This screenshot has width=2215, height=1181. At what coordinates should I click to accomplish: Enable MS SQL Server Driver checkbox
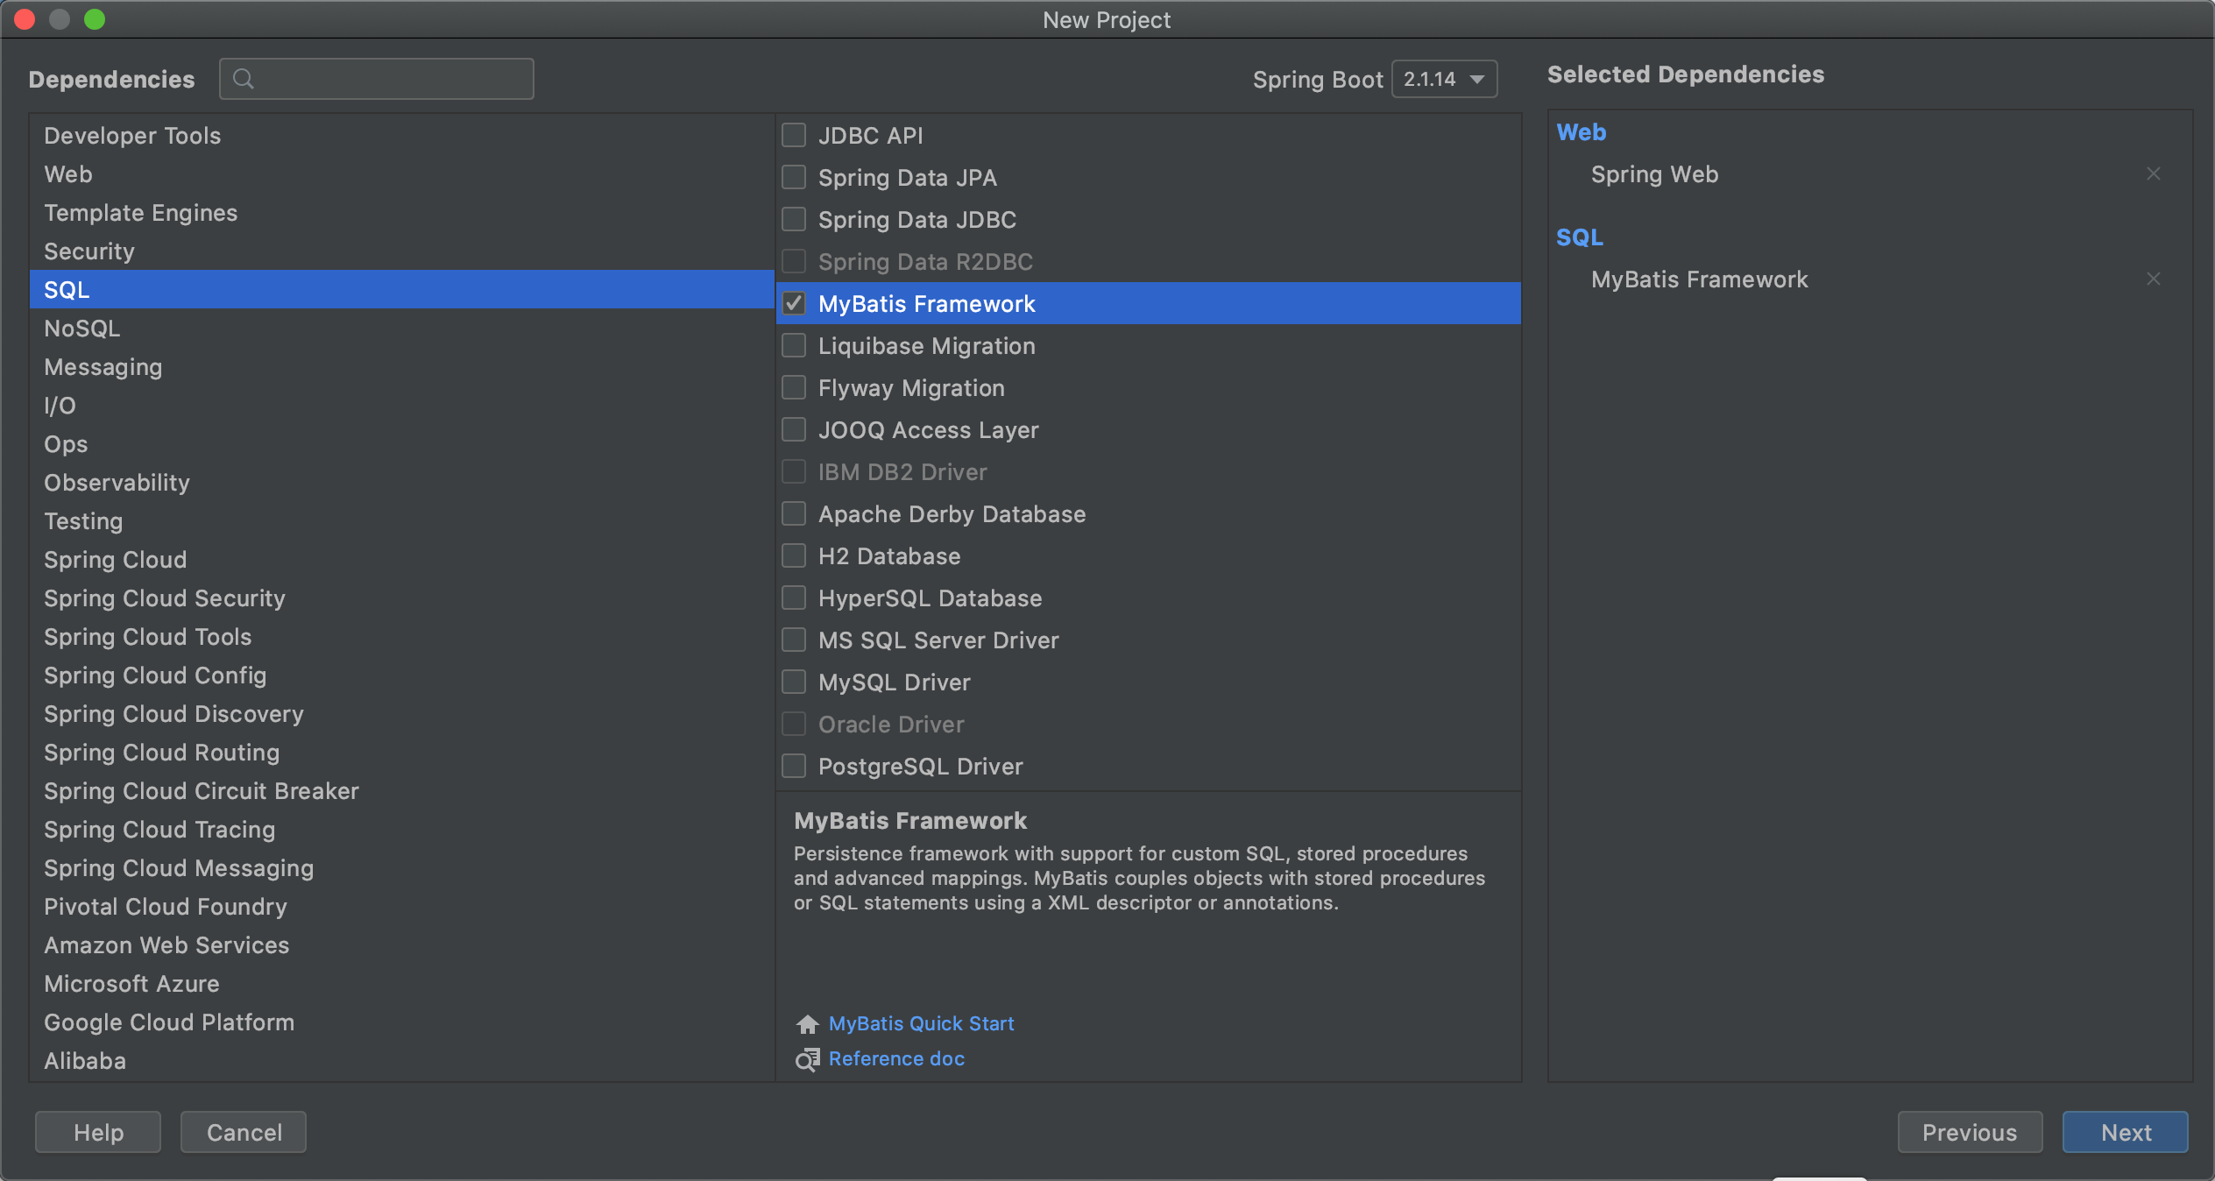[x=794, y=640]
